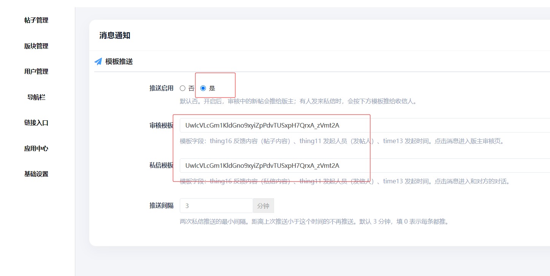Viewport: 550px width, 276px height.
Task: Open 应用中心 in the sidebar
Action: click(x=36, y=148)
